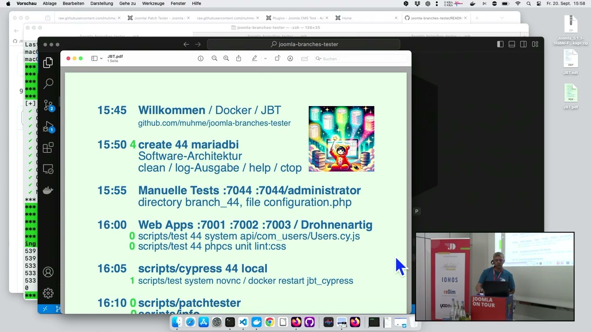The height and width of the screenshot is (332, 591).
Task: Customize VS Code layout
Action: pos(535,44)
